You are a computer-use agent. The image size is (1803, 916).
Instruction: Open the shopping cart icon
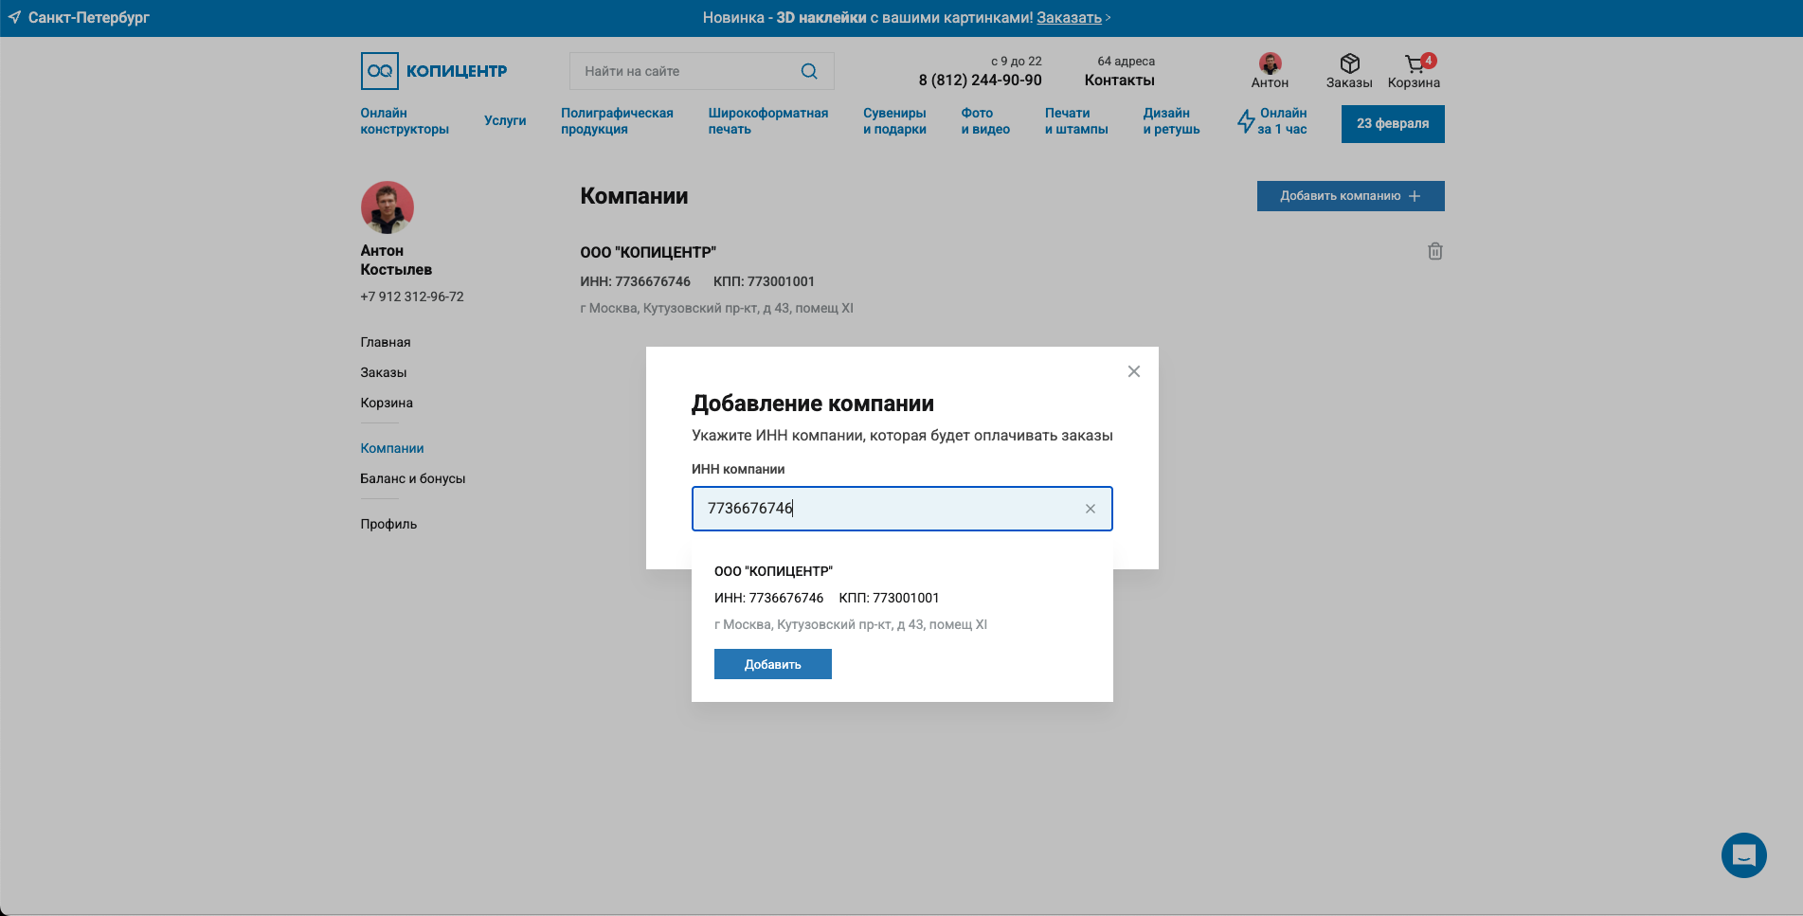click(x=1414, y=64)
